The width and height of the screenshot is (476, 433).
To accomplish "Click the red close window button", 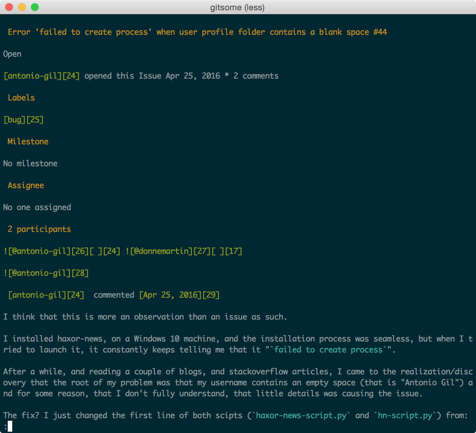I will (9, 7).
